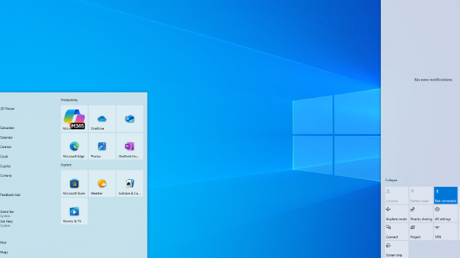This screenshot has height=258, width=460.
Task: Start a Screen snip
Action: click(x=396, y=250)
